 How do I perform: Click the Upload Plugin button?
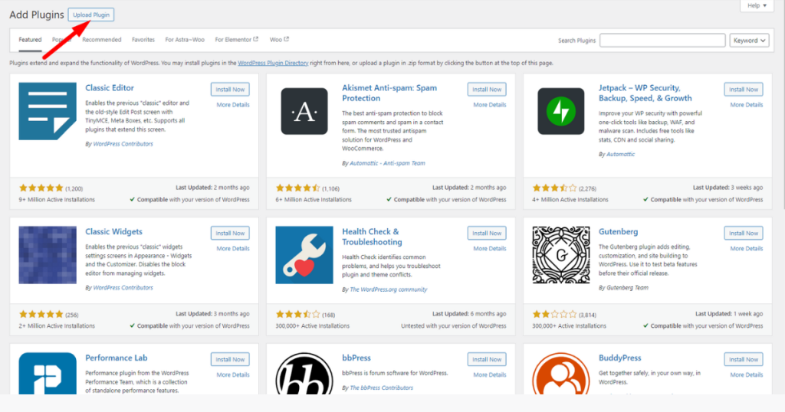pos(91,15)
